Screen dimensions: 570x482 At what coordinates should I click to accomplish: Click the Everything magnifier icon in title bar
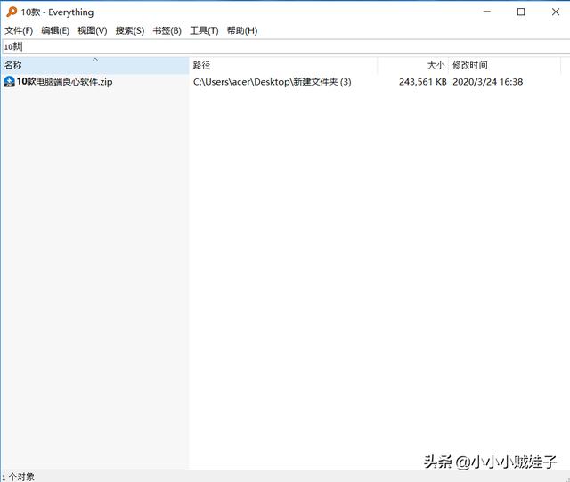[12, 12]
